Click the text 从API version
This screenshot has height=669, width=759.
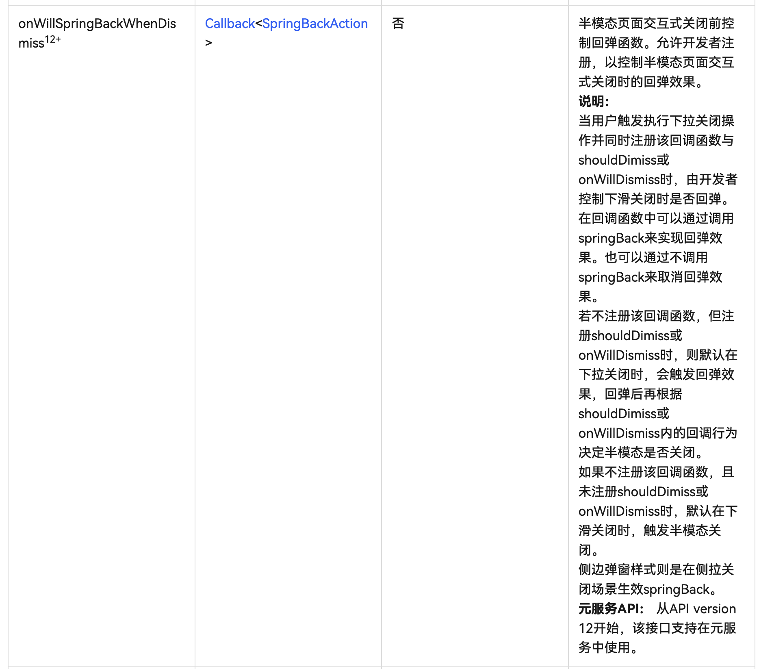(x=696, y=608)
